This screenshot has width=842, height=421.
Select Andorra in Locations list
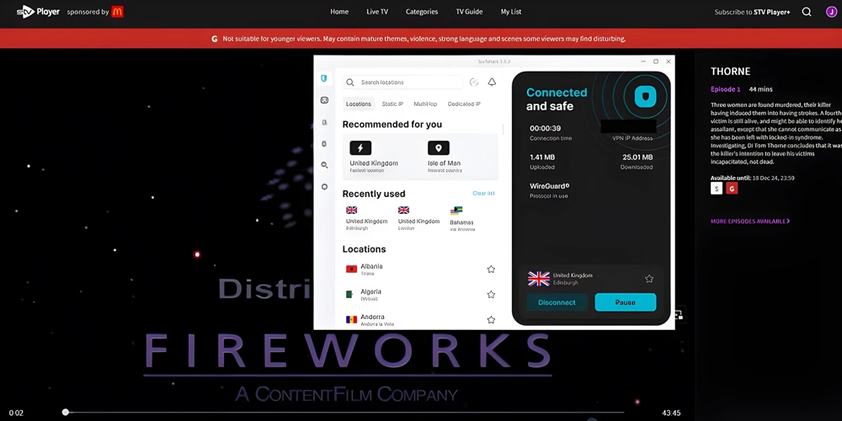point(420,319)
